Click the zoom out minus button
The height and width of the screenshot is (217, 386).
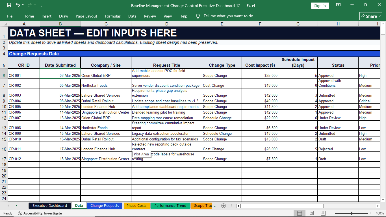click(332, 213)
